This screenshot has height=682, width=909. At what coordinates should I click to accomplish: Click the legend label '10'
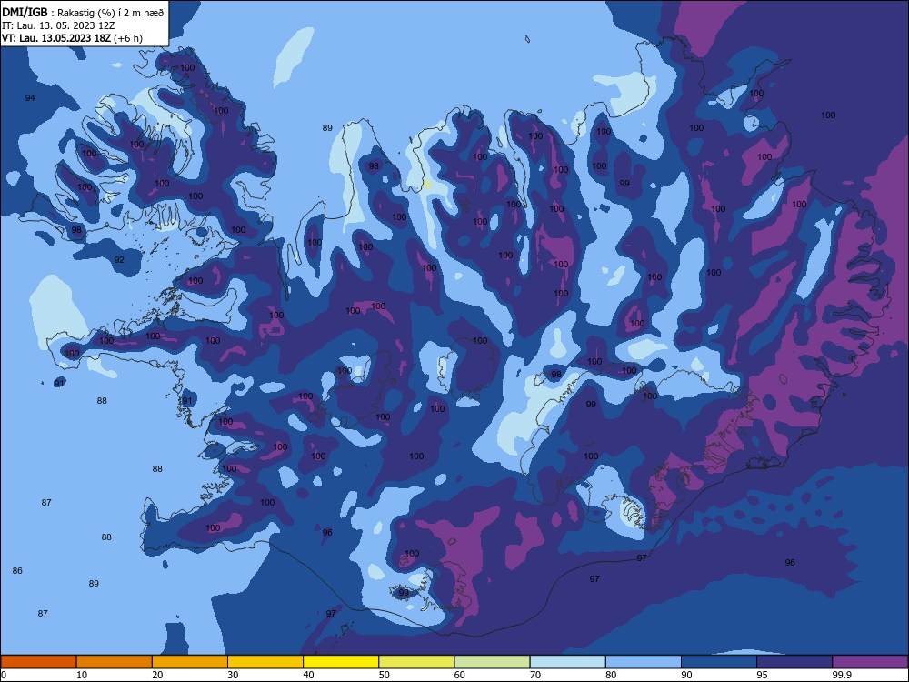tap(82, 675)
